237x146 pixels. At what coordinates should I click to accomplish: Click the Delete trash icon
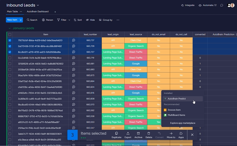click(x=149, y=133)
